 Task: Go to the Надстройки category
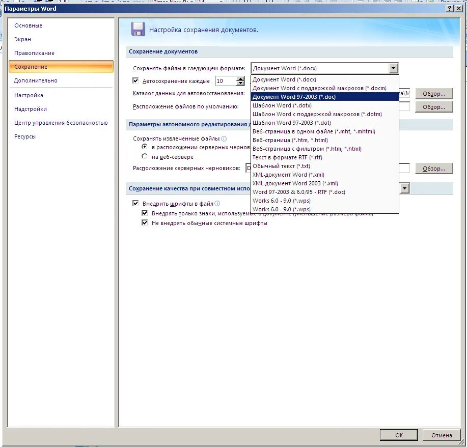point(31,109)
